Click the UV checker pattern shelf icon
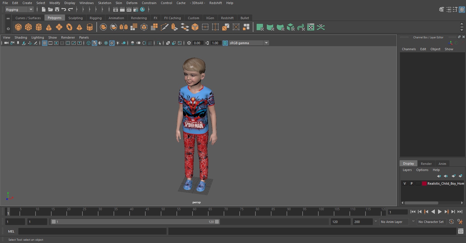Image resolution: width=466 pixels, height=243 pixels. (311, 27)
